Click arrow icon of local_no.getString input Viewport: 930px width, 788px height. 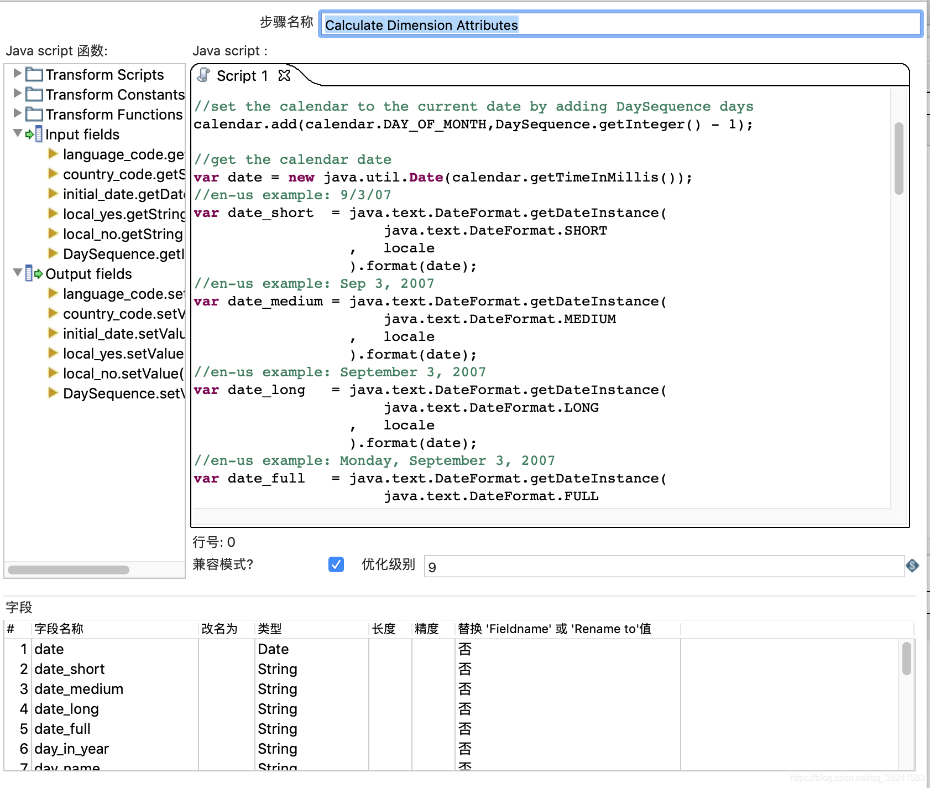[x=53, y=233]
